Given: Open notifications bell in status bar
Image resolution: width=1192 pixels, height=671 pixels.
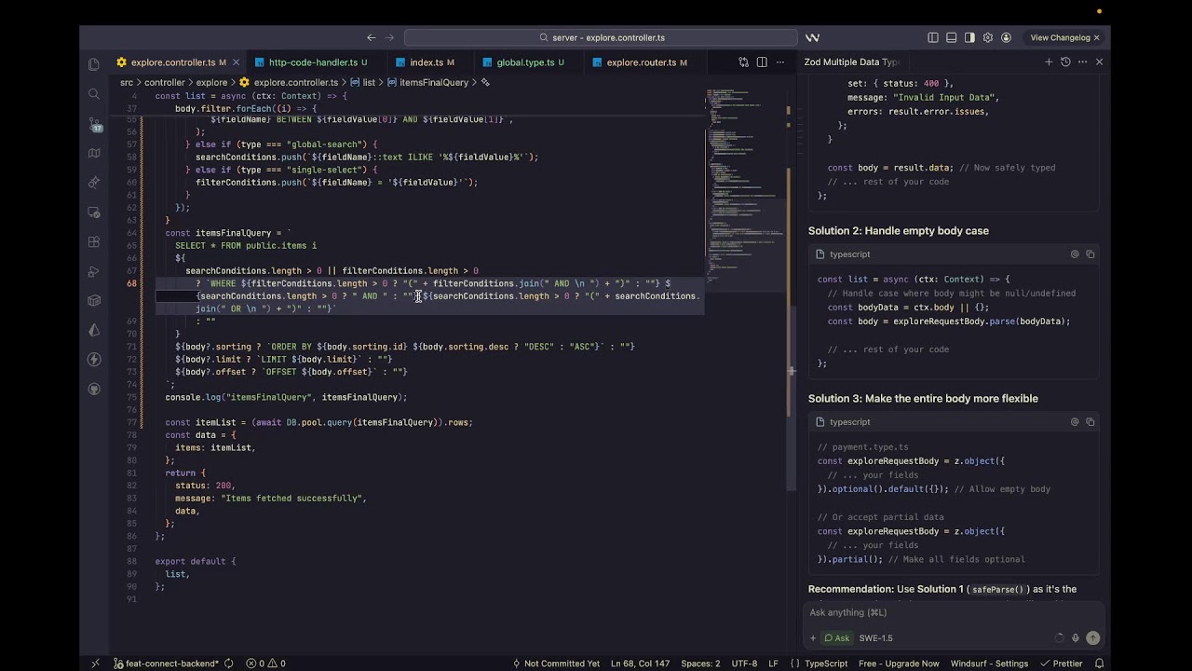Looking at the screenshot, I should [x=1099, y=664].
